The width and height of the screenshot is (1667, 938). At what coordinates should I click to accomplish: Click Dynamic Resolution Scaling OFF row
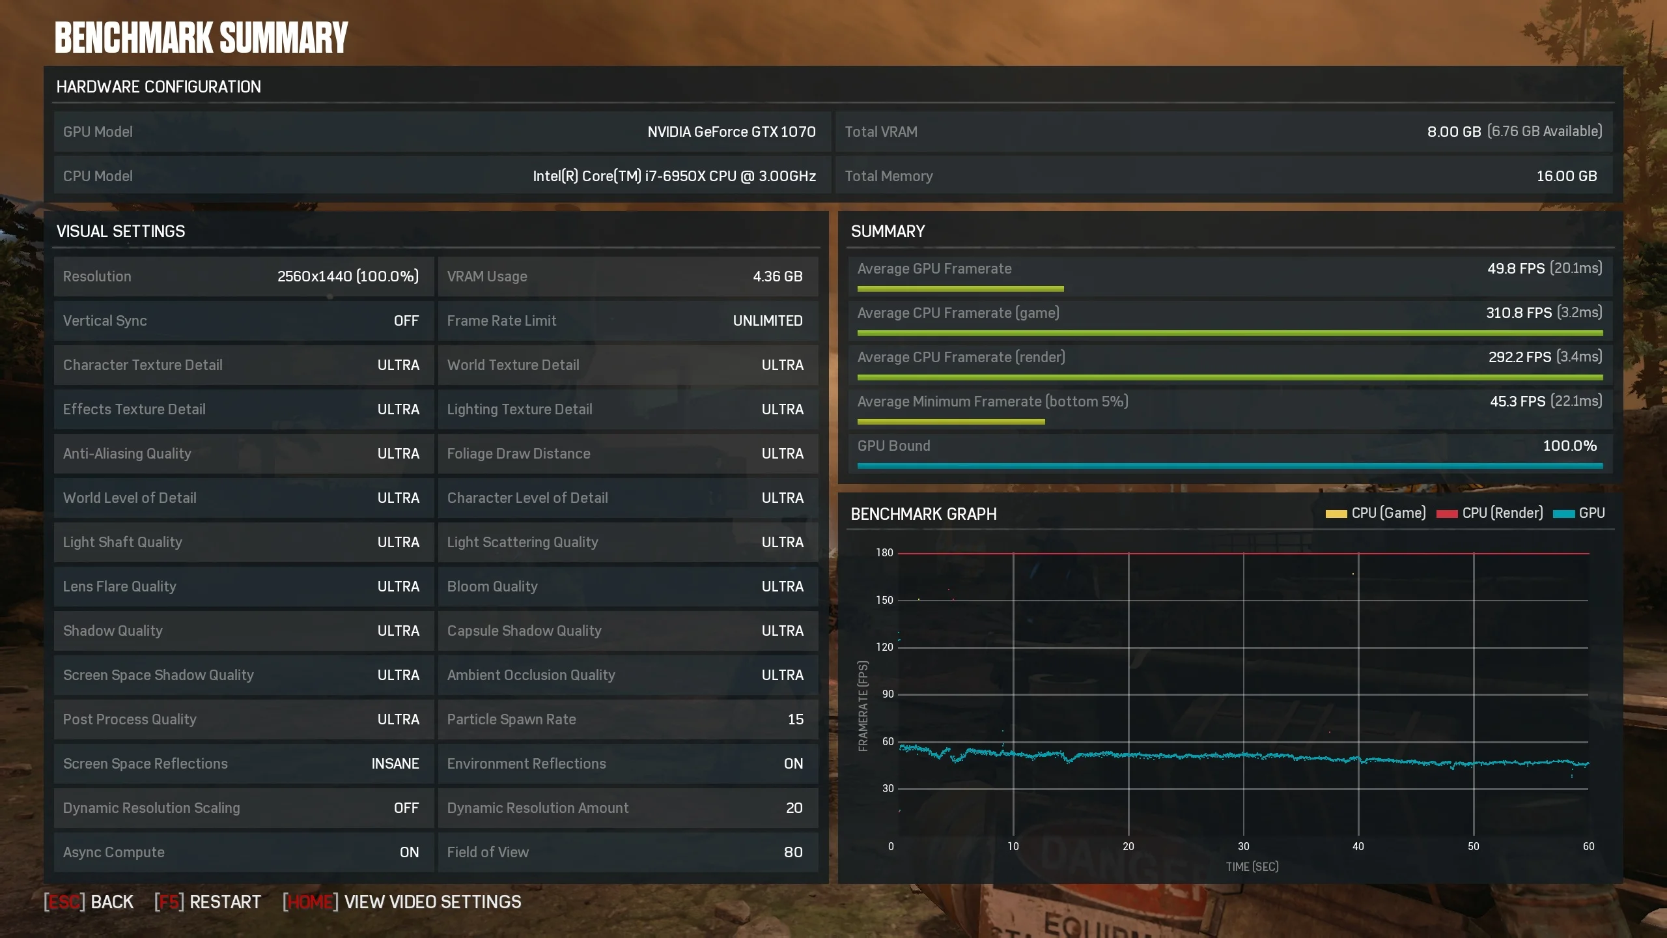(244, 808)
